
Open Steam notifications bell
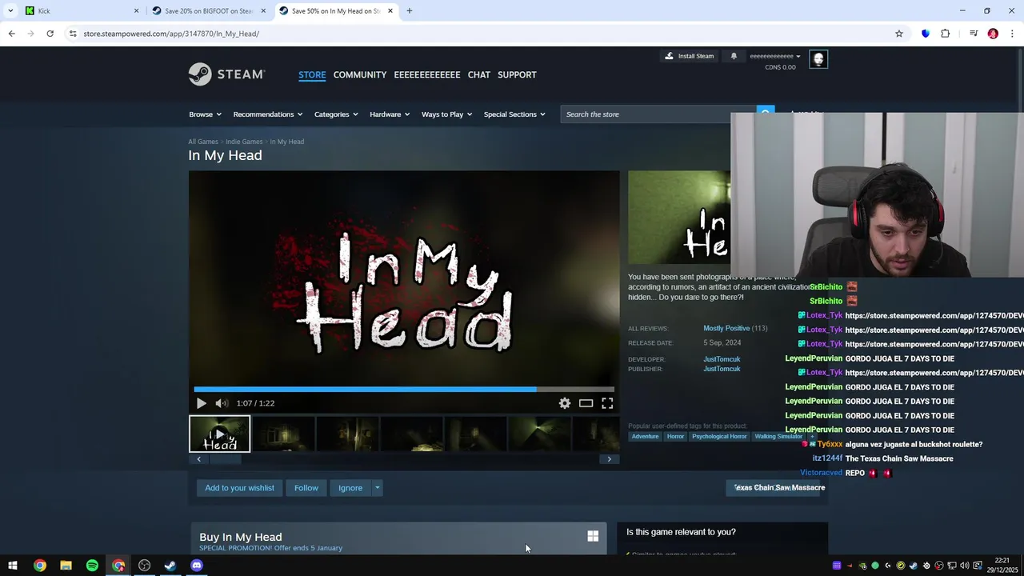734,56
